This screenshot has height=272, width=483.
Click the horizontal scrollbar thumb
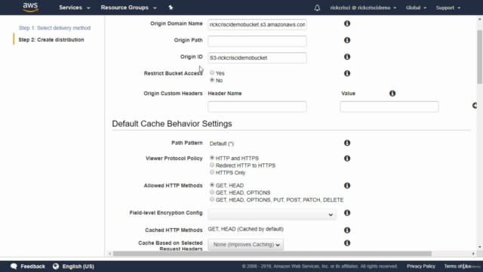272,254
